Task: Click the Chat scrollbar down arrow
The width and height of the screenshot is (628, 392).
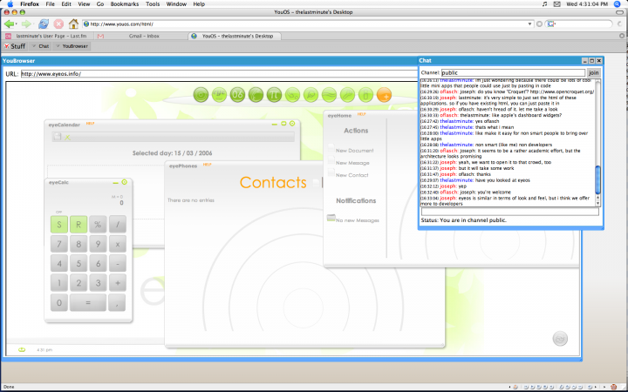Action: [598, 203]
